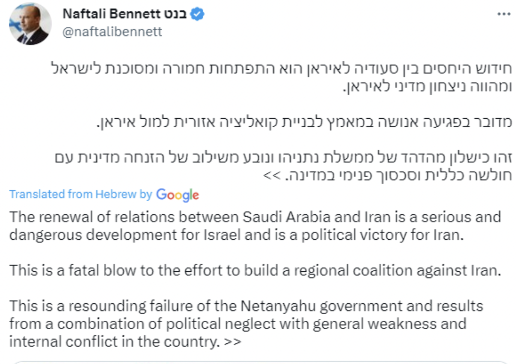Open the @naftalibennett handle link

[x=112, y=32]
